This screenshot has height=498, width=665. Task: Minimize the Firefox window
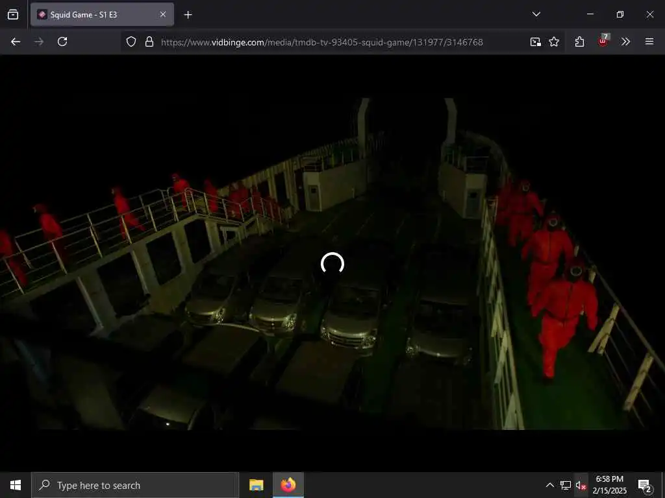590,14
